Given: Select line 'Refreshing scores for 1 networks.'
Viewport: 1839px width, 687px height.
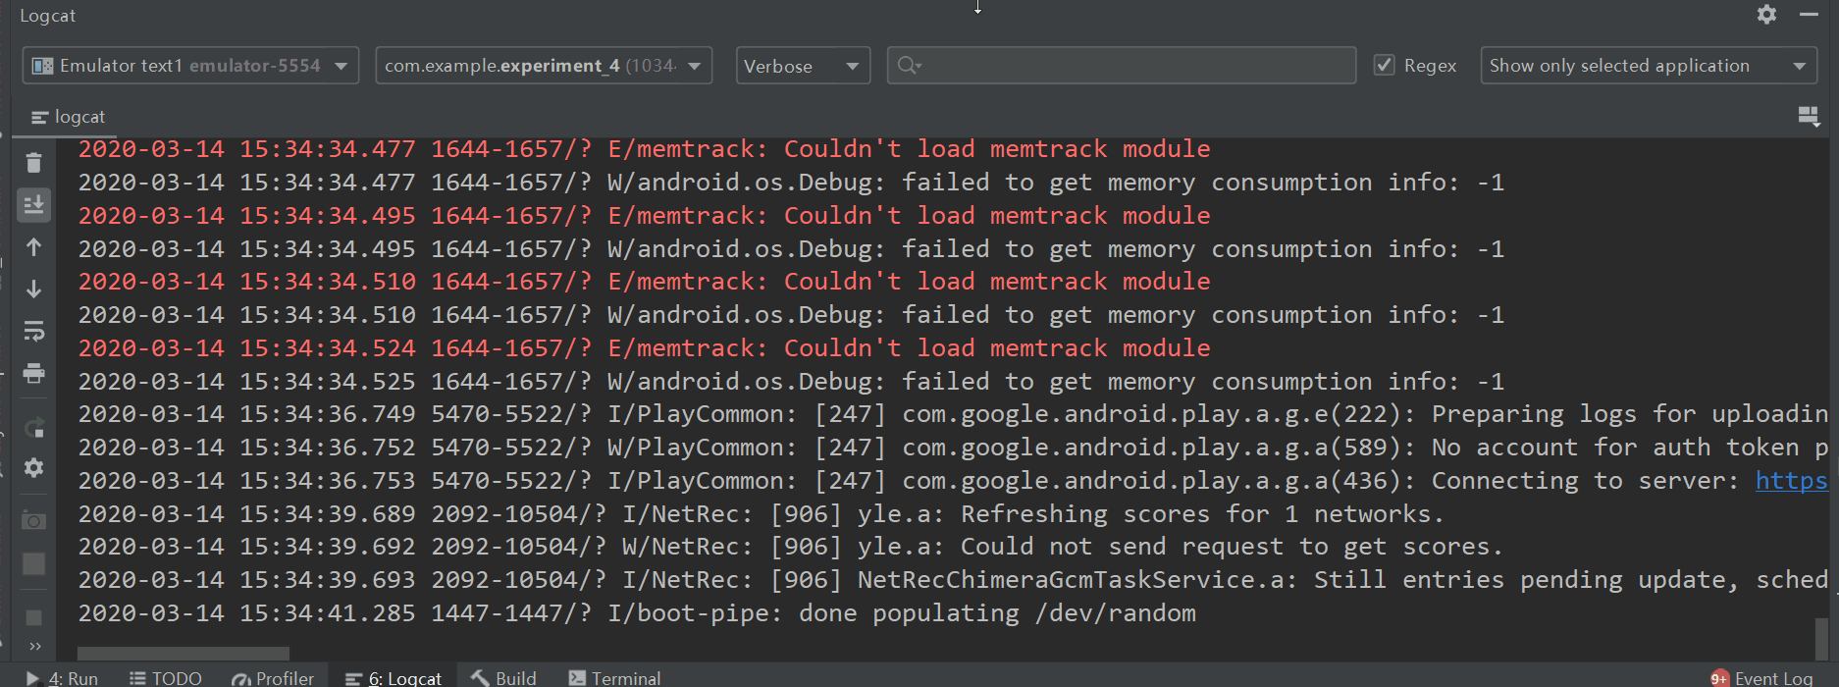Looking at the screenshot, I should pyautogui.click(x=761, y=514).
